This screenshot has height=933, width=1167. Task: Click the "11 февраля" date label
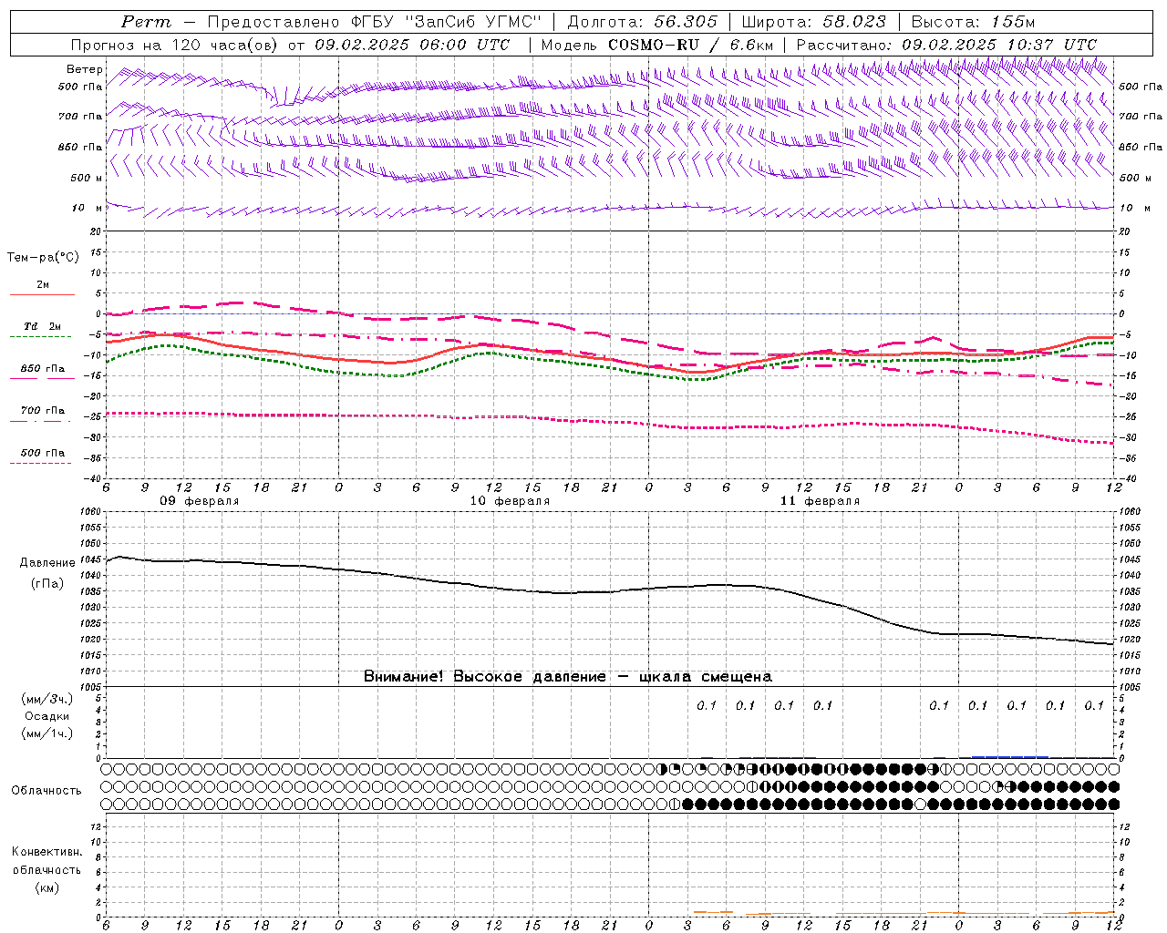[x=820, y=501]
